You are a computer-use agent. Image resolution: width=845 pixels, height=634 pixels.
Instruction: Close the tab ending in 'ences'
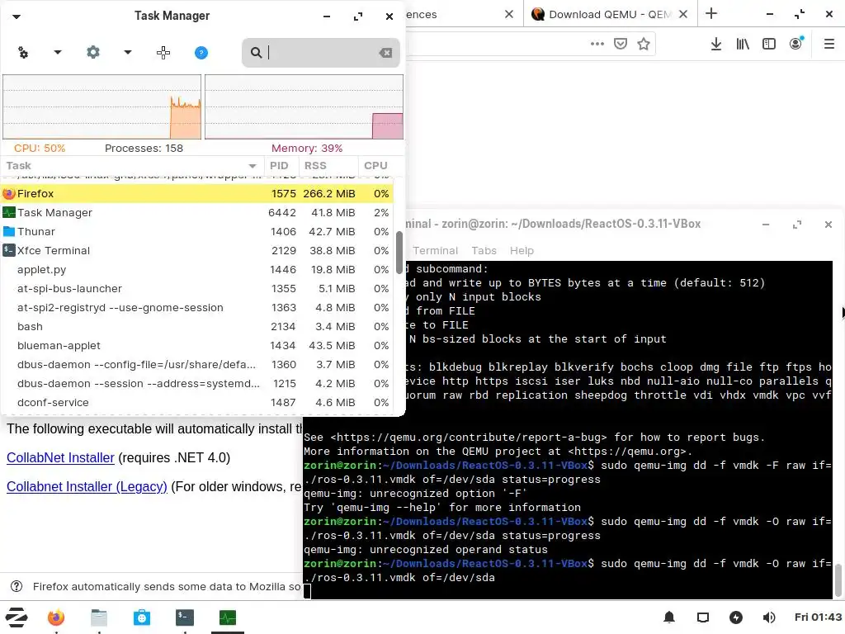[509, 14]
